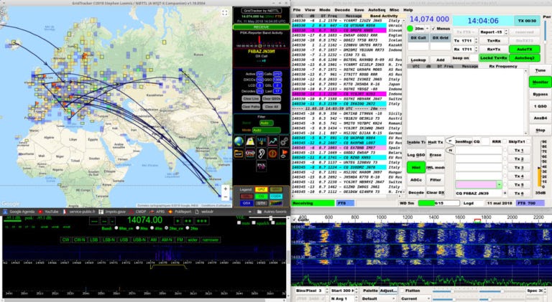
Task: Click the QSO icon in GridTracker
Action: click(249, 152)
